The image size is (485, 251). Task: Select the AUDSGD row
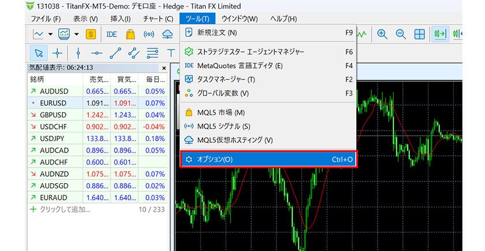point(98,185)
